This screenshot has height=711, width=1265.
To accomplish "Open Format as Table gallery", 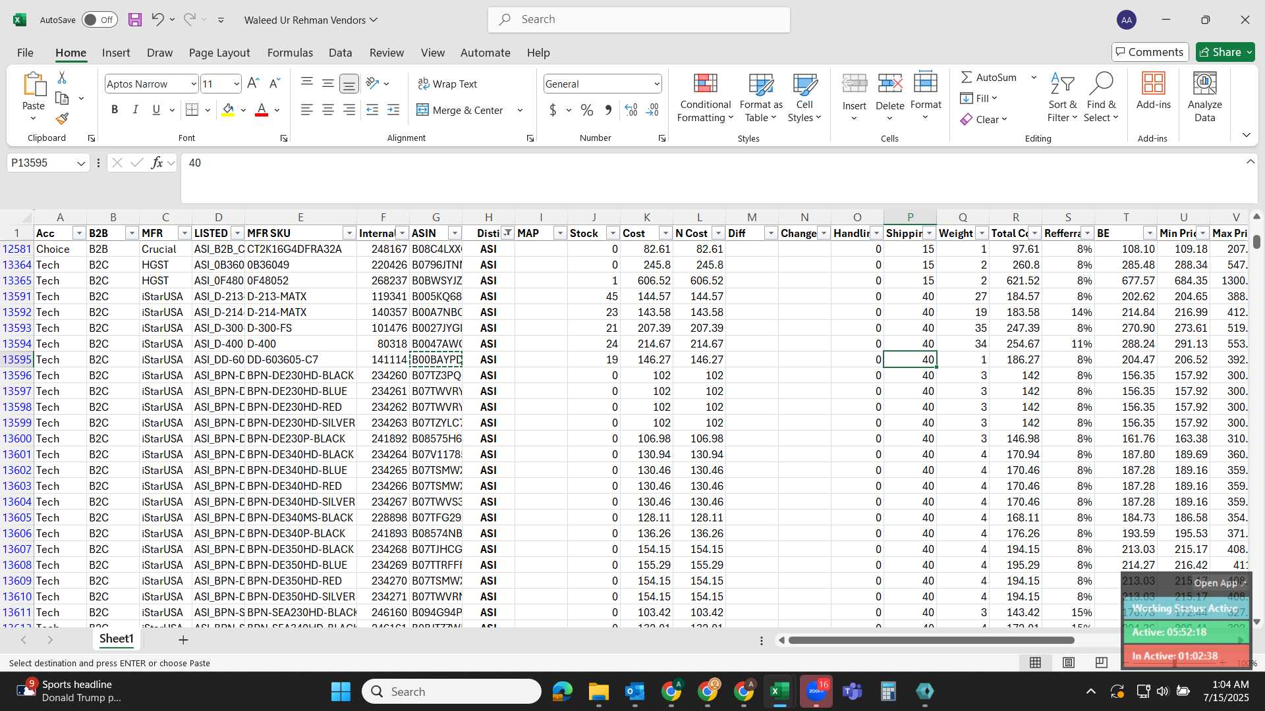I will point(761,98).
